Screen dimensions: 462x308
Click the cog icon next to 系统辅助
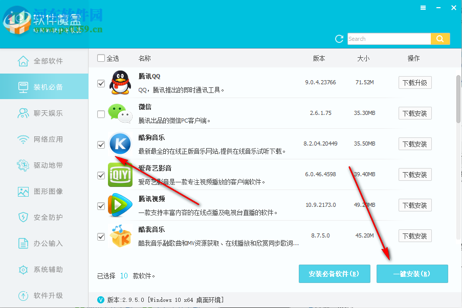(23, 270)
